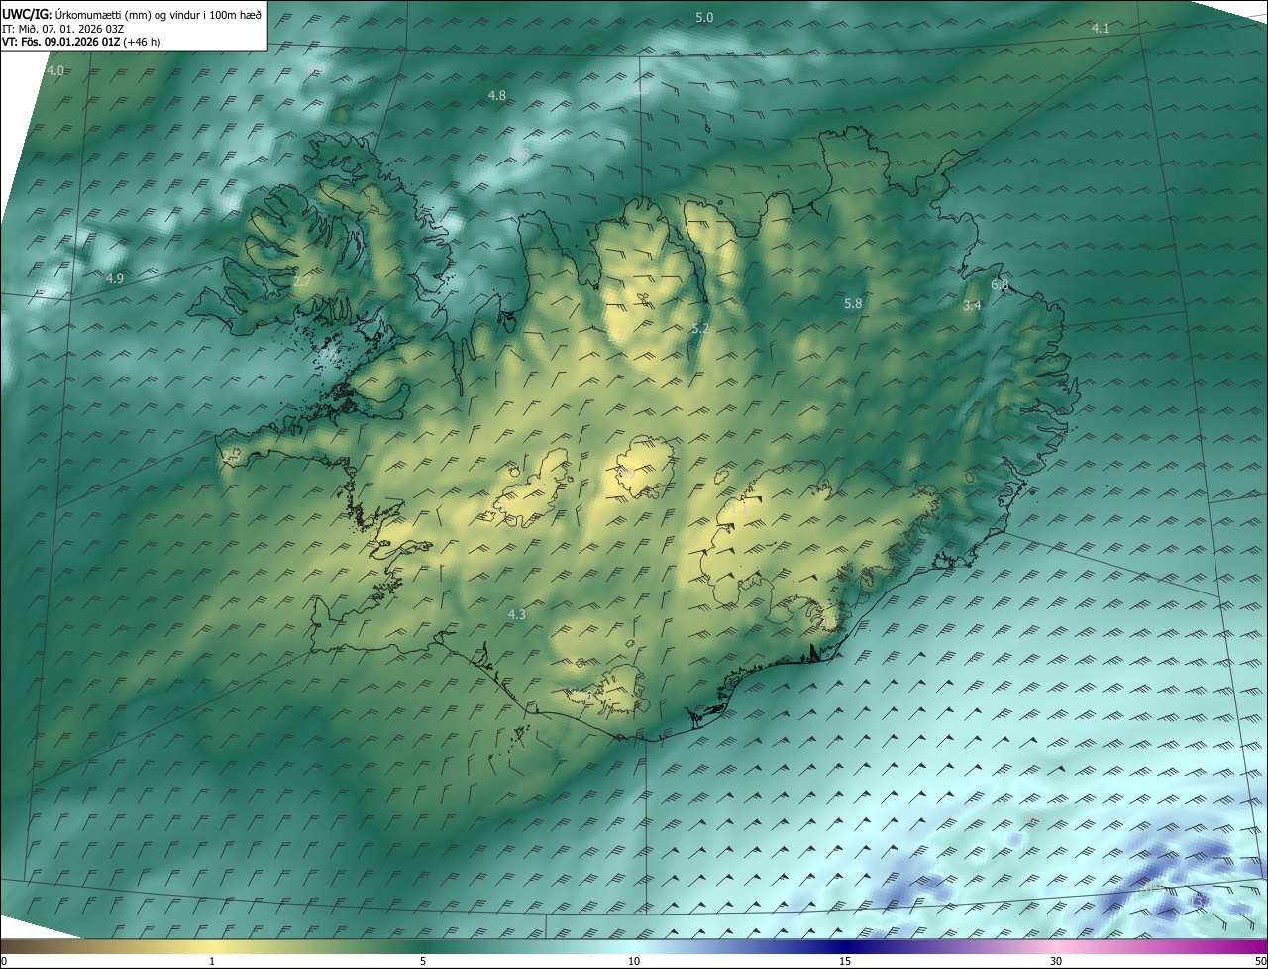The image size is (1268, 969).
Task: Click the 0 tick on the color scale
Action: click(x=4, y=962)
